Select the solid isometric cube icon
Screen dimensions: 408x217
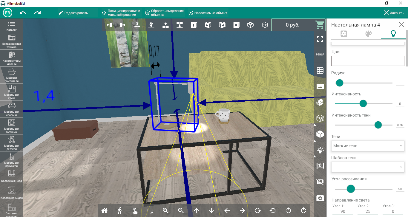(250, 25)
